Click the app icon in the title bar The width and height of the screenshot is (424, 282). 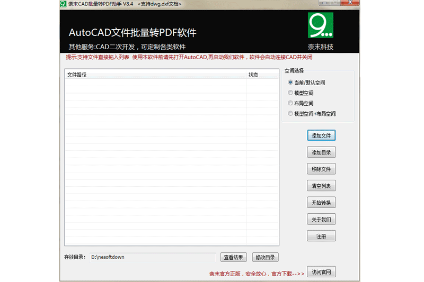click(x=63, y=4)
